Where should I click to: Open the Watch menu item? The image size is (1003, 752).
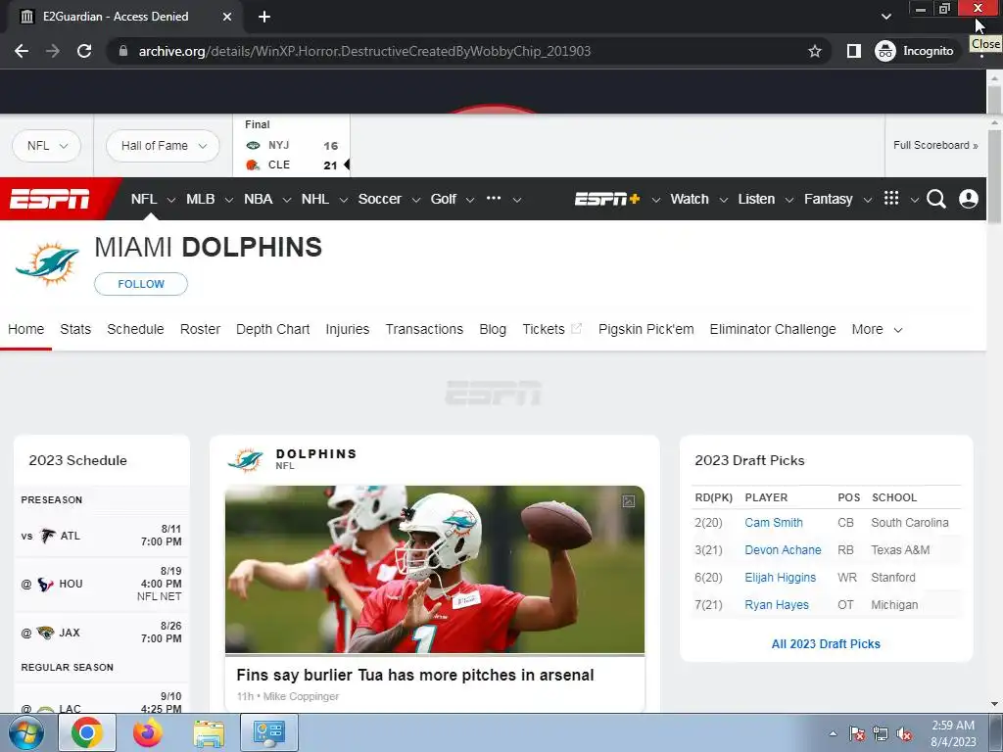(x=689, y=199)
